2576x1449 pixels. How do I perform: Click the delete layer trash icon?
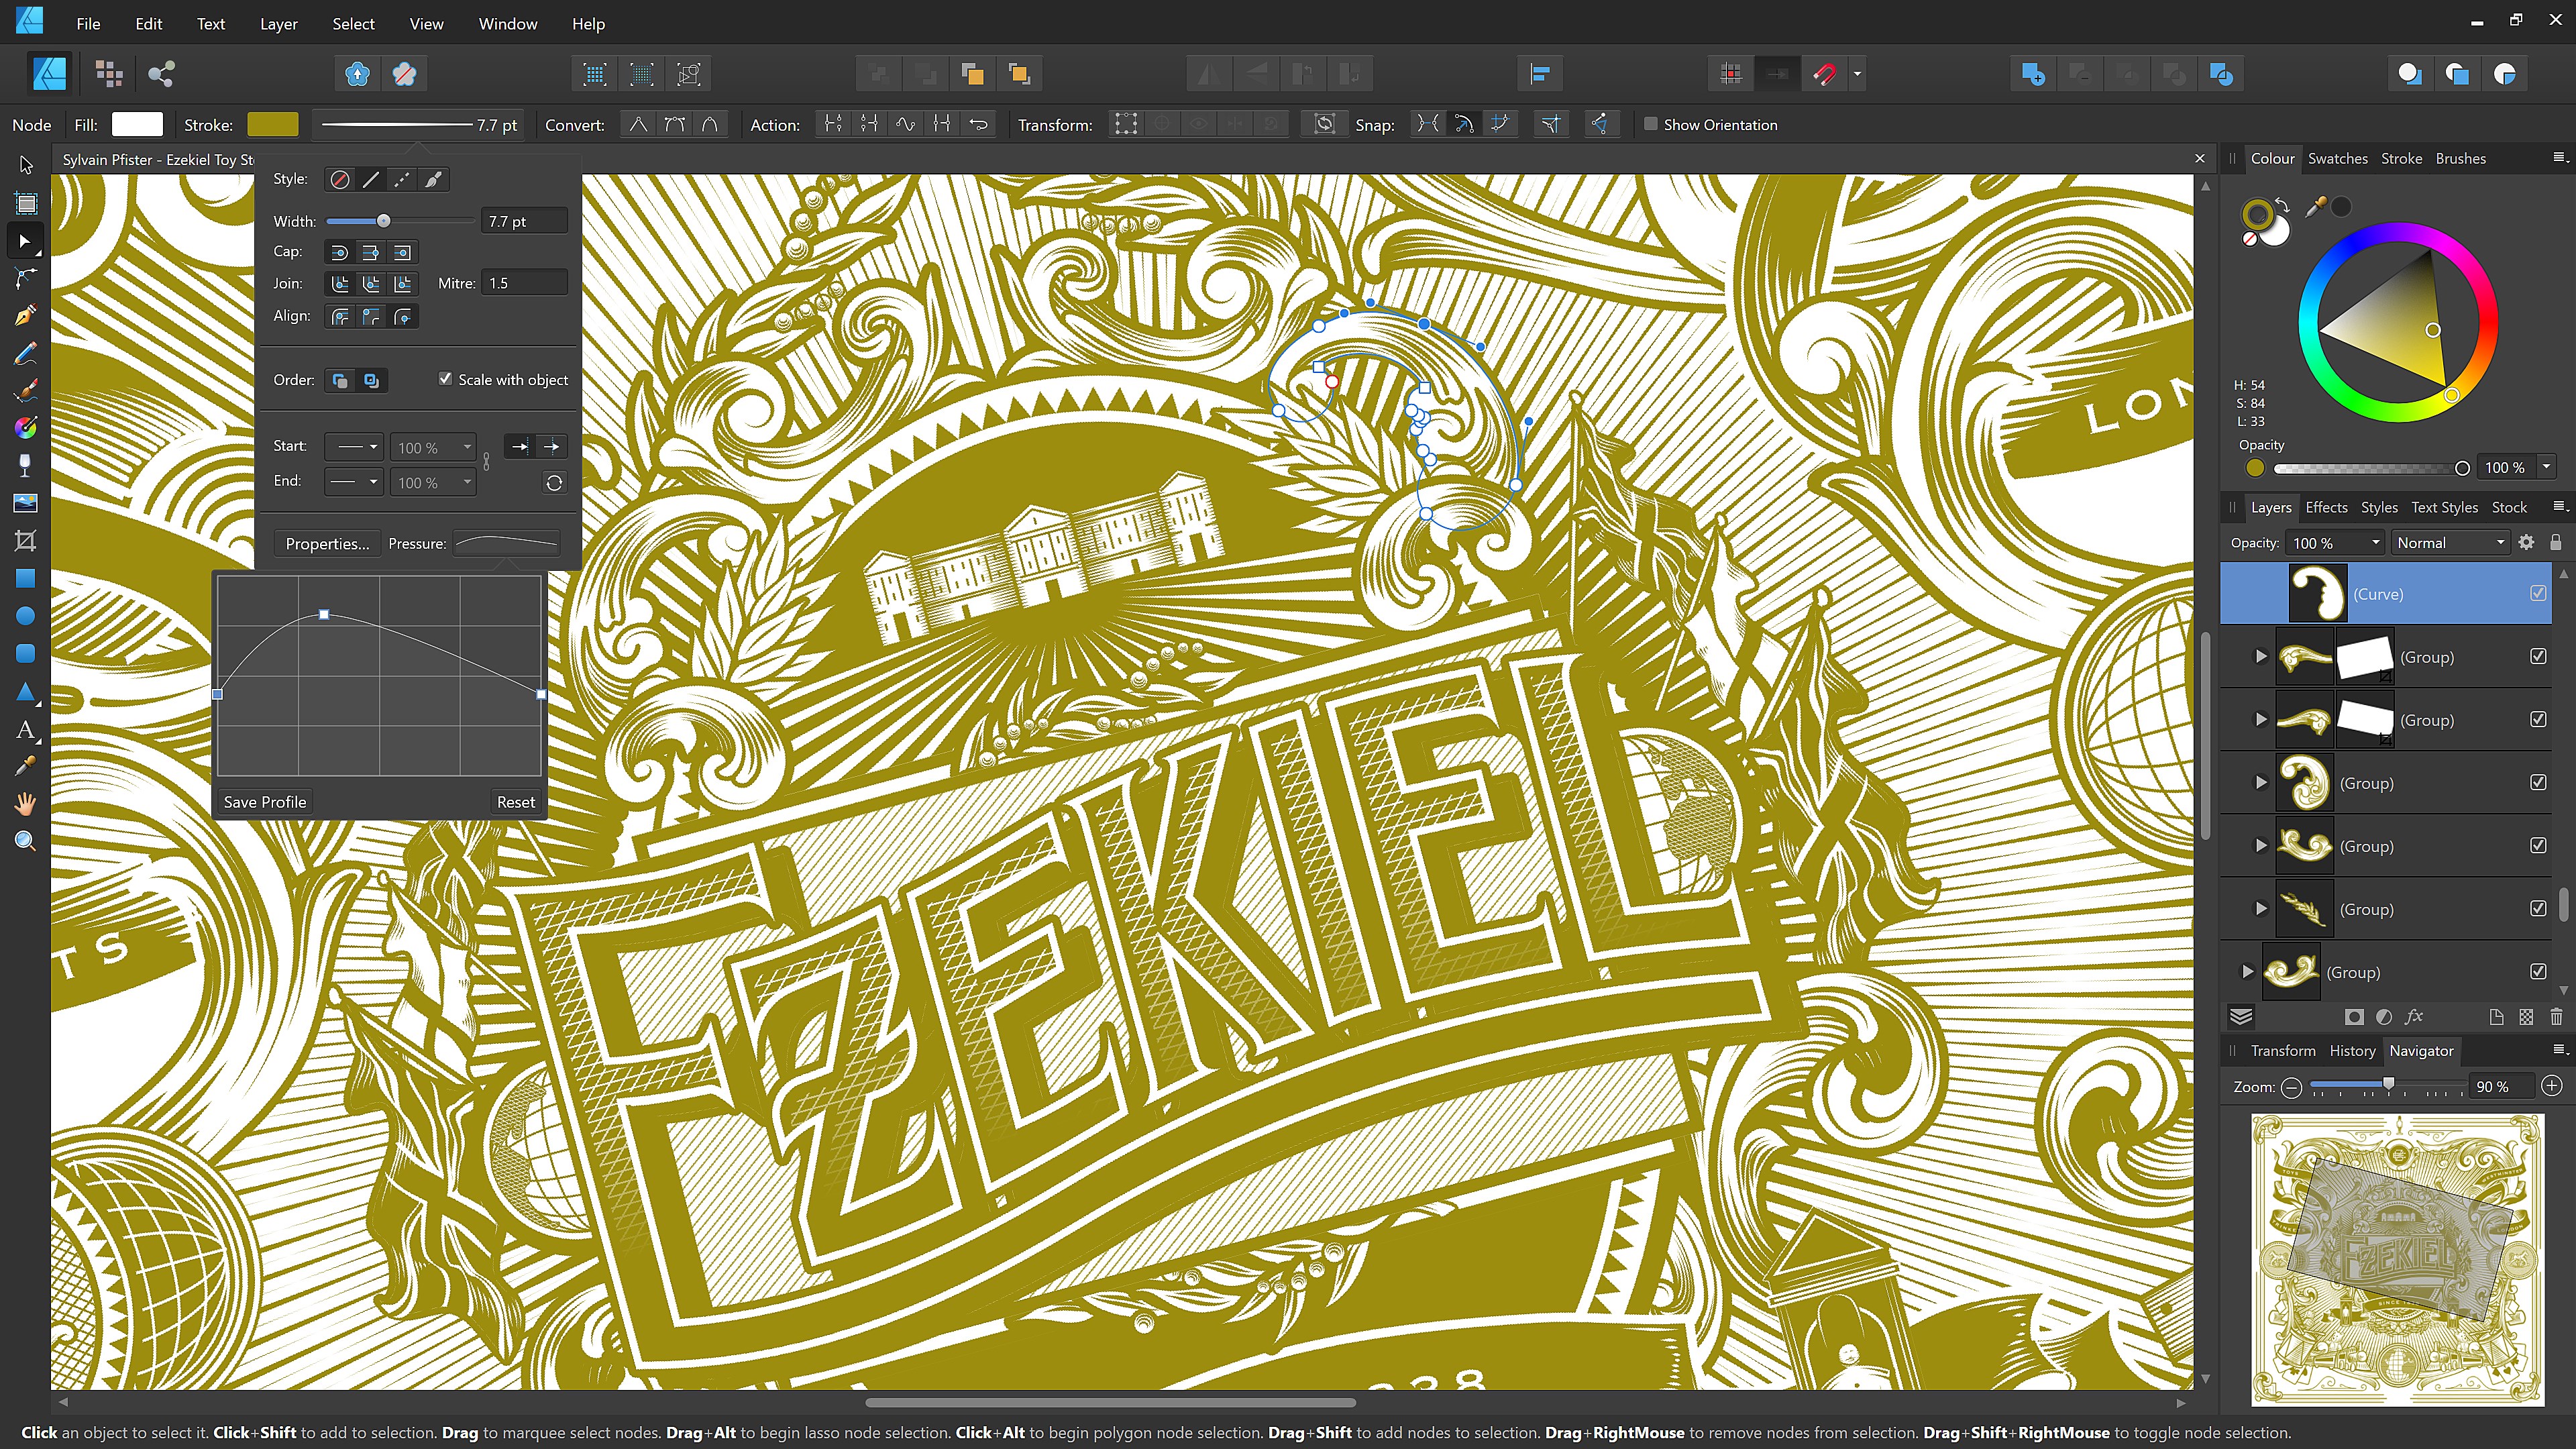click(2556, 1017)
